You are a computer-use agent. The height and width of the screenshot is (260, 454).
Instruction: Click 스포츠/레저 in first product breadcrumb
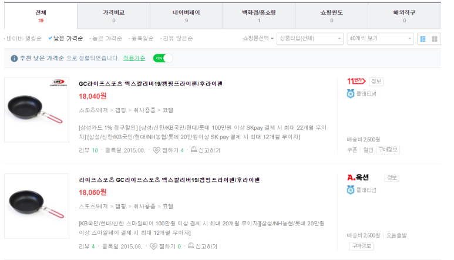(93, 110)
